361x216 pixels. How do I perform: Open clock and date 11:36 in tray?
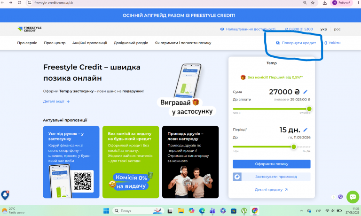(x=353, y=210)
